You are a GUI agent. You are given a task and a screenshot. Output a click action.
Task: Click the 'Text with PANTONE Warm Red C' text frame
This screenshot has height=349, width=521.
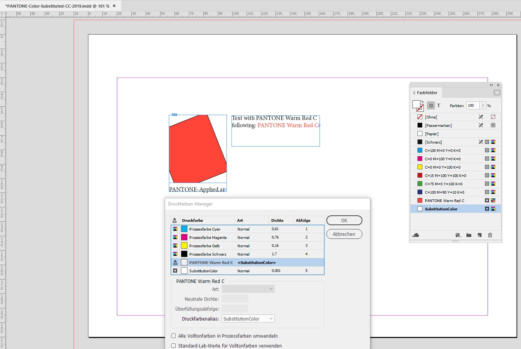pos(275,131)
